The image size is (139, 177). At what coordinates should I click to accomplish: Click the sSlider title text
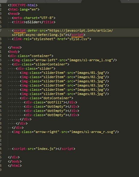[33, 22]
